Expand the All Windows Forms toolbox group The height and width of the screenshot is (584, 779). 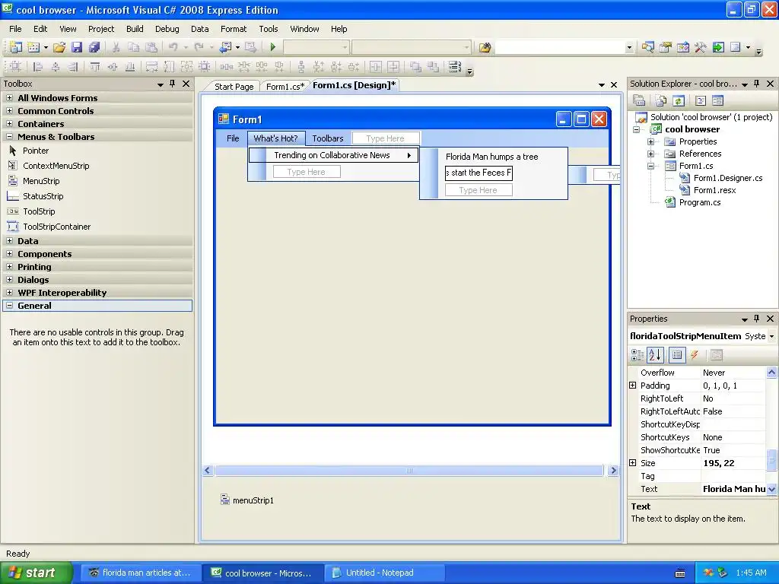tap(9, 98)
